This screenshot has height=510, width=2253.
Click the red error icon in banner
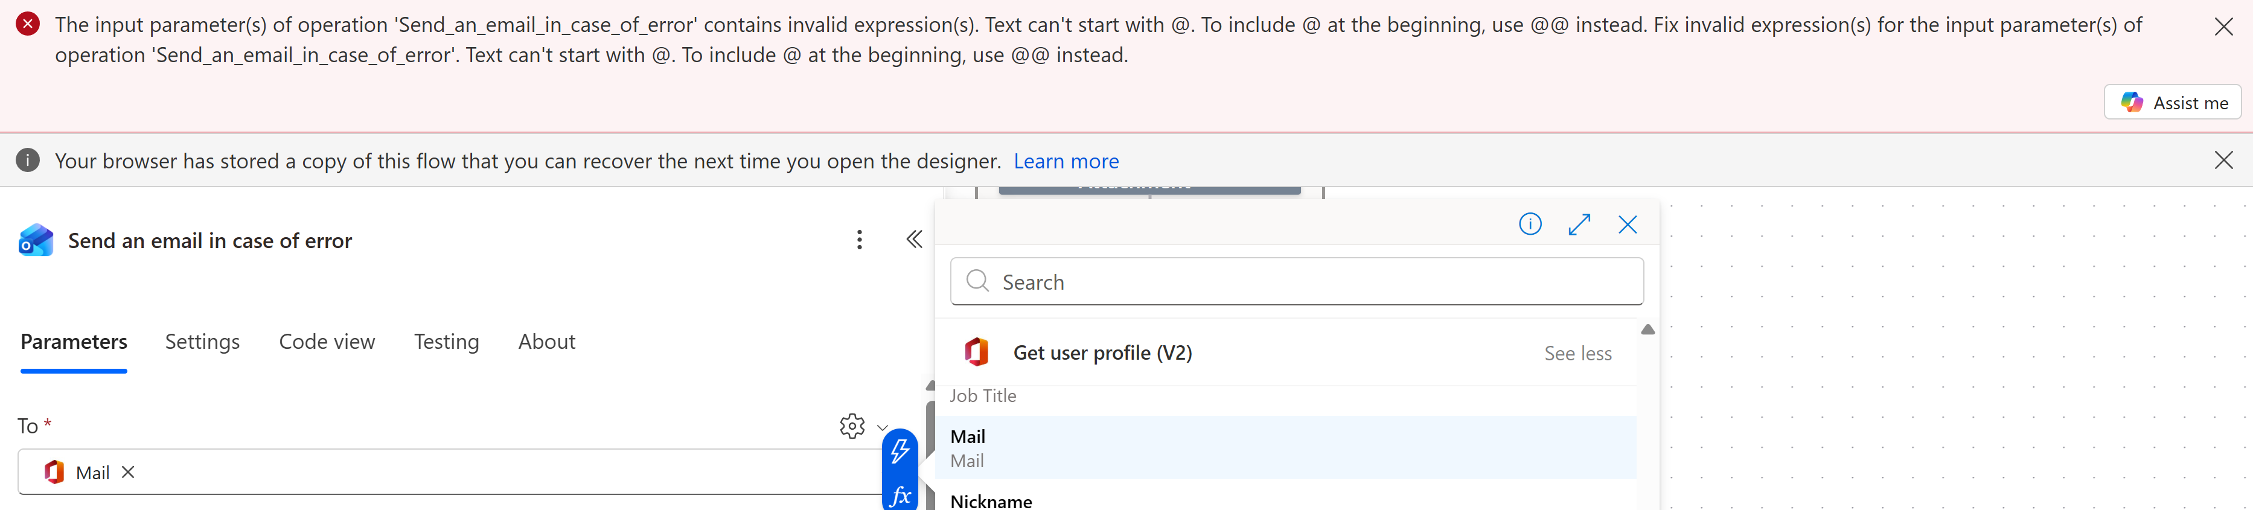(28, 25)
